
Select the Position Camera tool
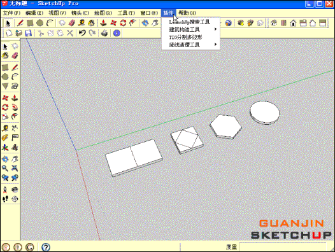point(5,190)
